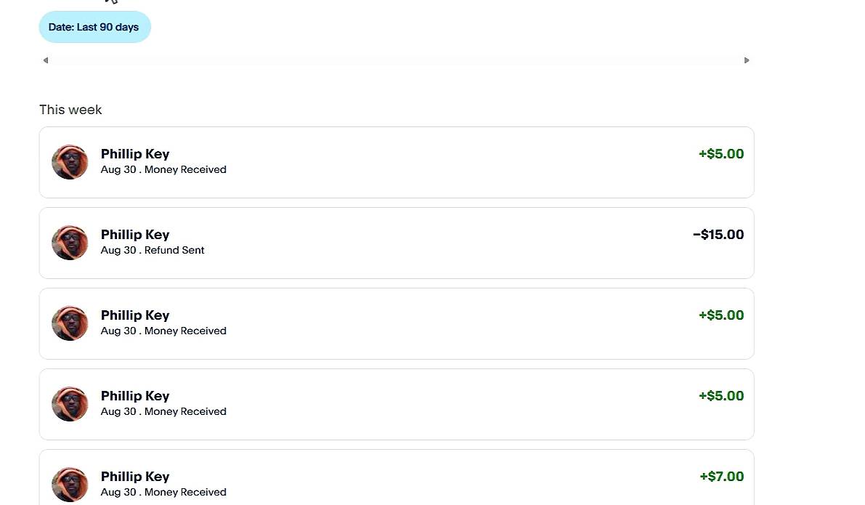
Task: Click avatar on third Phillip Key transaction
Action: 70,323
